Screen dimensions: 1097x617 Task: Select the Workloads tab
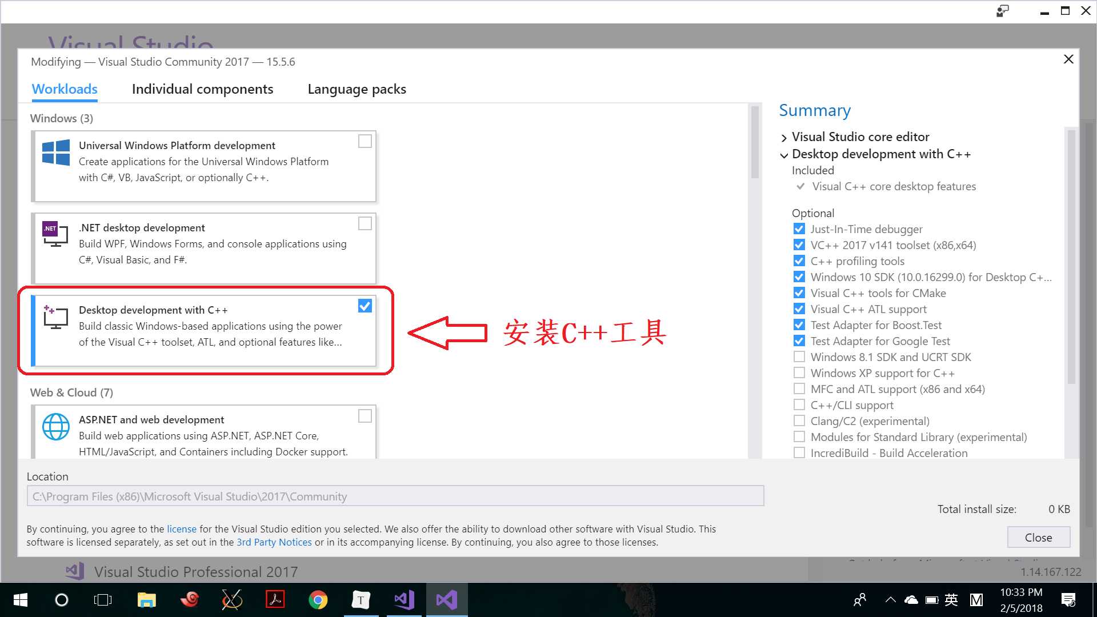pyautogui.click(x=64, y=89)
